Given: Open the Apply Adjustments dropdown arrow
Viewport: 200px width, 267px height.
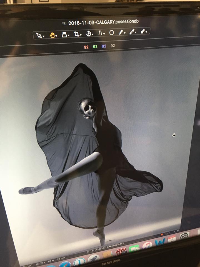Looking at the screenshot, I should (x=147, y=32).
